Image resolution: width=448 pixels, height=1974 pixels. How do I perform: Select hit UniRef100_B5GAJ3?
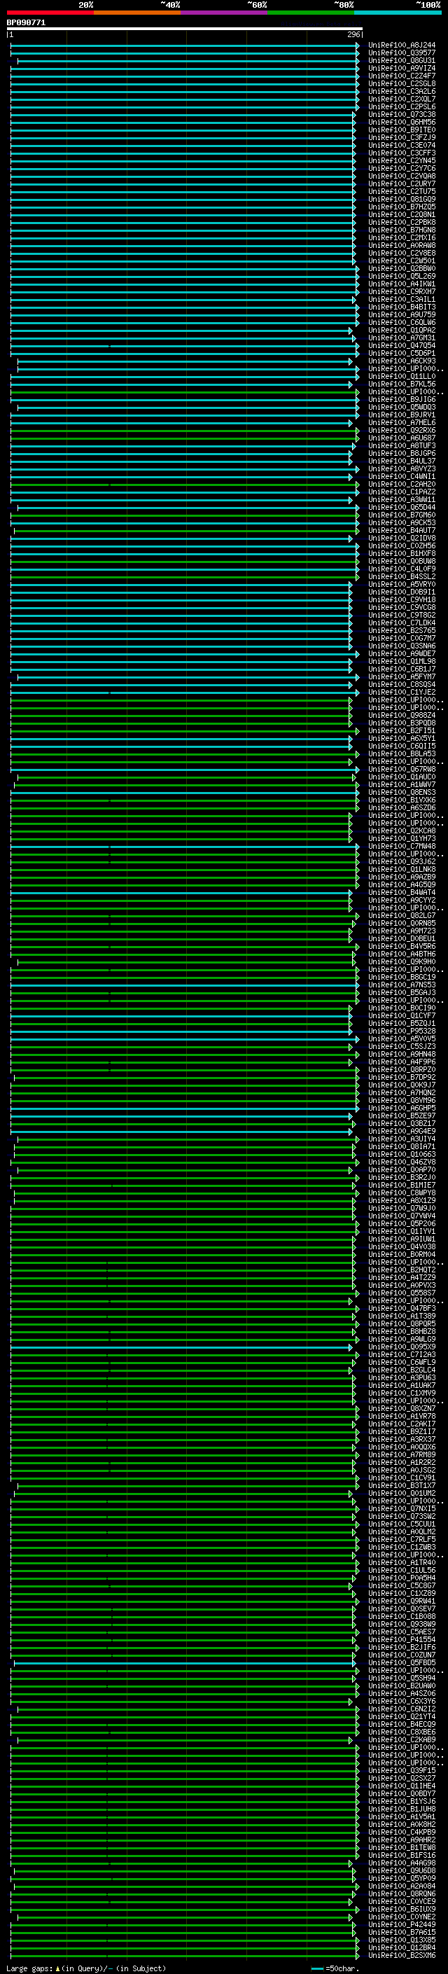[x=402, y=992]
